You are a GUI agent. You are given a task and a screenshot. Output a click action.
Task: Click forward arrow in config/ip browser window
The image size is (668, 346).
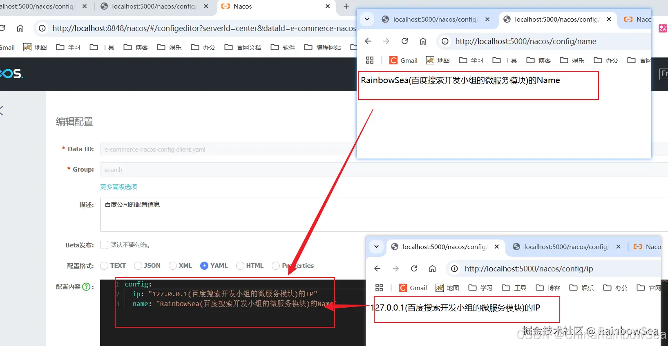(395, 269)
